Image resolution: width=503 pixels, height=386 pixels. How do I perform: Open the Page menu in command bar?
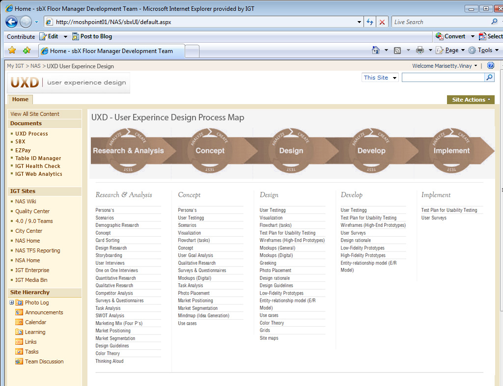tap(450, 50)
